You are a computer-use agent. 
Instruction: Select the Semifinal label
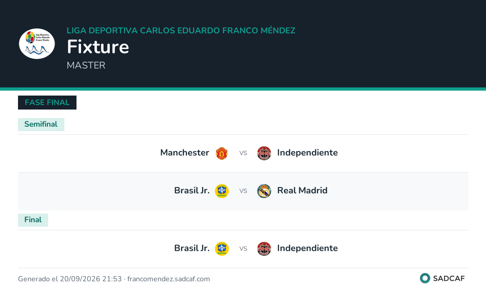click(x=41, y=124)
